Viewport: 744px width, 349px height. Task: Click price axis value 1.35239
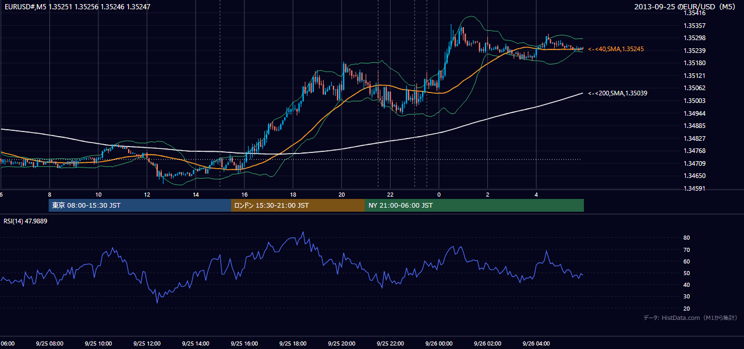coord(694,51)
